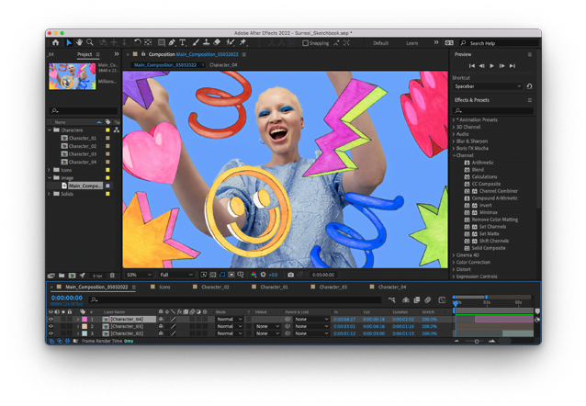The image size is (586, 406).
Task: Switch to the Character_02 timeline tab
Action: pos(214,287)
